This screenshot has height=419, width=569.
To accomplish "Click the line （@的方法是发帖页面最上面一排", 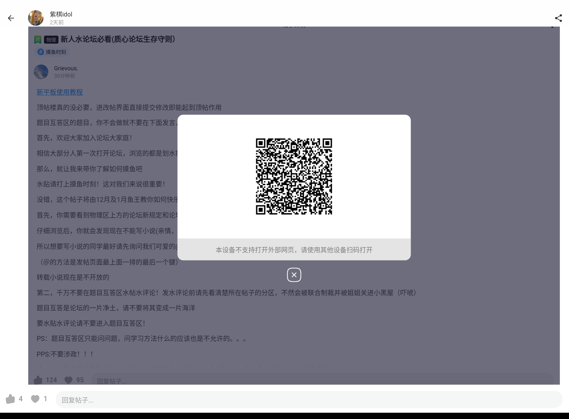I will [107, 262].
